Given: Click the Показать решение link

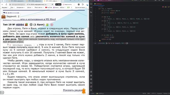Looking at the screenshot, I should (x=73, y=90).
